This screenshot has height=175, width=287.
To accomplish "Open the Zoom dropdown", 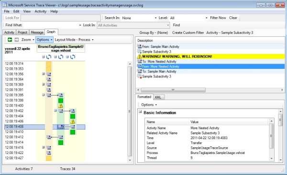I will click(x=28, y=40).
